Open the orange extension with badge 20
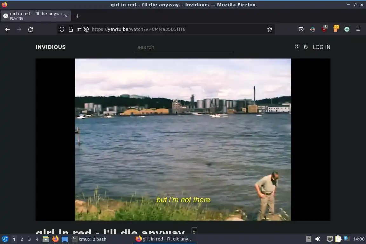This screenshot has height=244, width=366. pos(336,29)
